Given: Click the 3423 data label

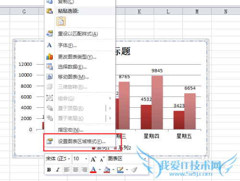Looking at the screenshot, I should 179,105.
